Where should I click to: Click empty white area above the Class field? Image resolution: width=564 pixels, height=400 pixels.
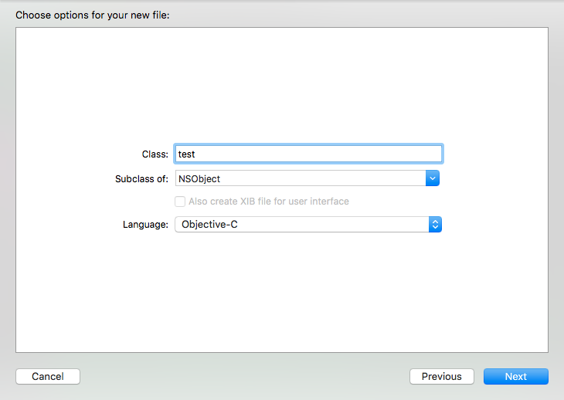pyautogui.click(x=282, y=85)
